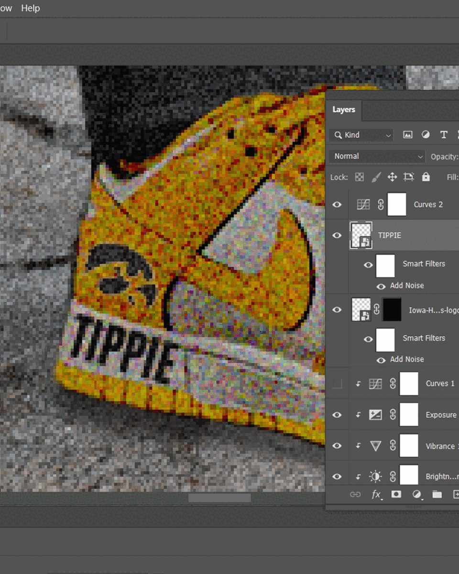Screen dimensions: 459x574
Task: Click Add Noise under TIPPIE layer
Action: click(x=407, y=286)
